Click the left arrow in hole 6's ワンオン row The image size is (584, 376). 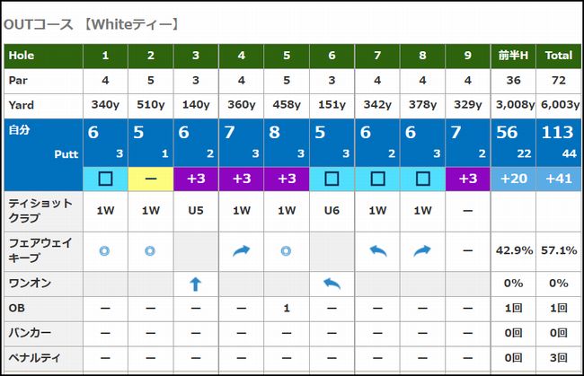point(332,284)
